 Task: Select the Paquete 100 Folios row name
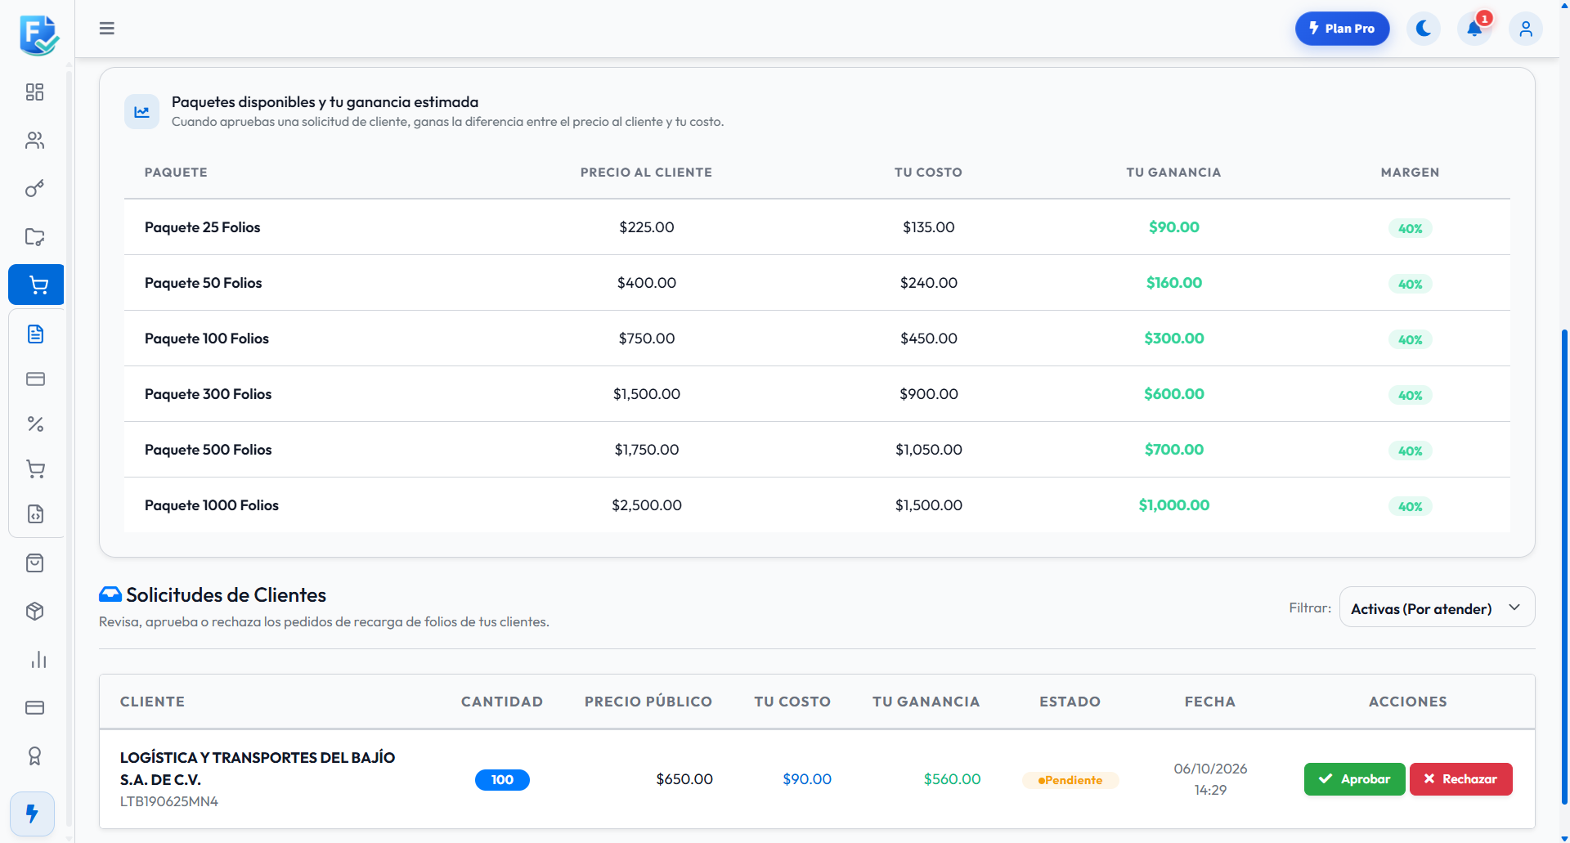206,339
